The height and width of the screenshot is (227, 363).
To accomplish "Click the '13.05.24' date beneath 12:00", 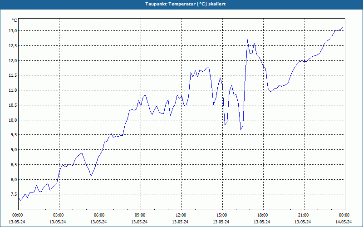I will point(180,222).
